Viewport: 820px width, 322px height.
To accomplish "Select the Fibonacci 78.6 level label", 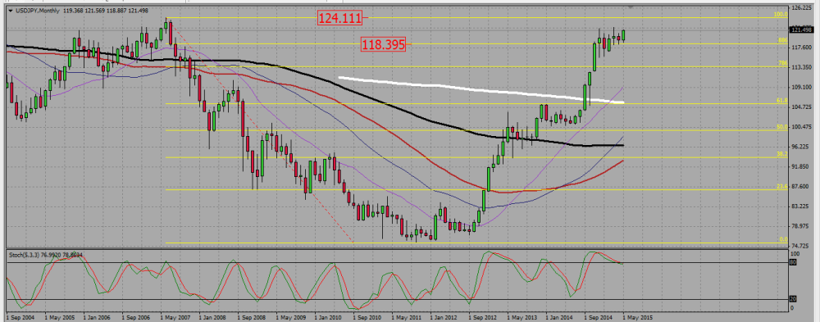I will click(783, 63).
